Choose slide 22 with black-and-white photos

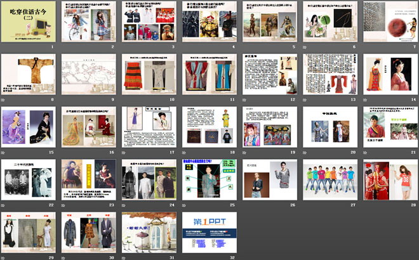click(x=27, y=179)
